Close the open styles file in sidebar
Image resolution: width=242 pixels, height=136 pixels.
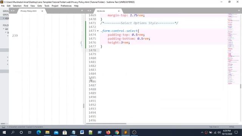[3, 18]
